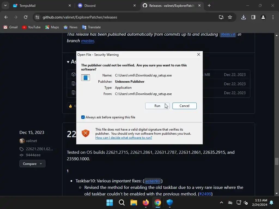Screen dimensions: 279x209
Task: Switch to the Discord tab
Action: (107, 5)
